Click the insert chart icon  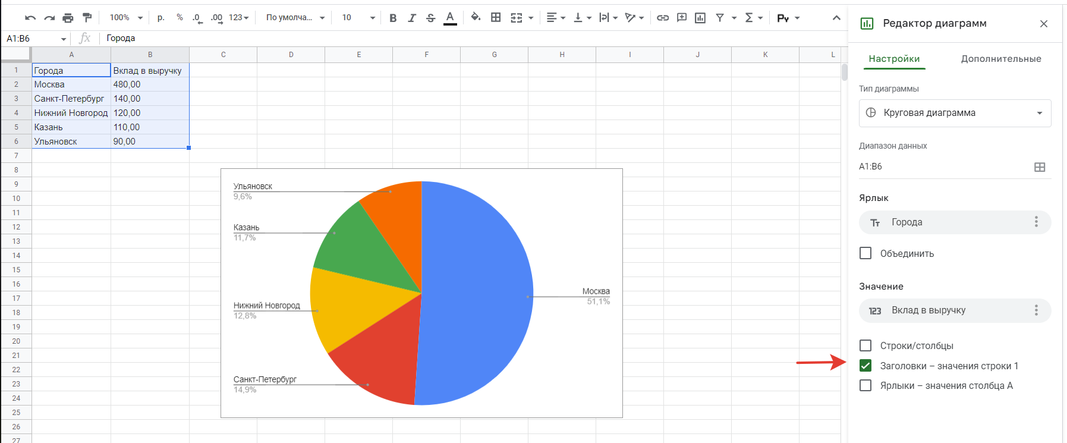(700, 18)
